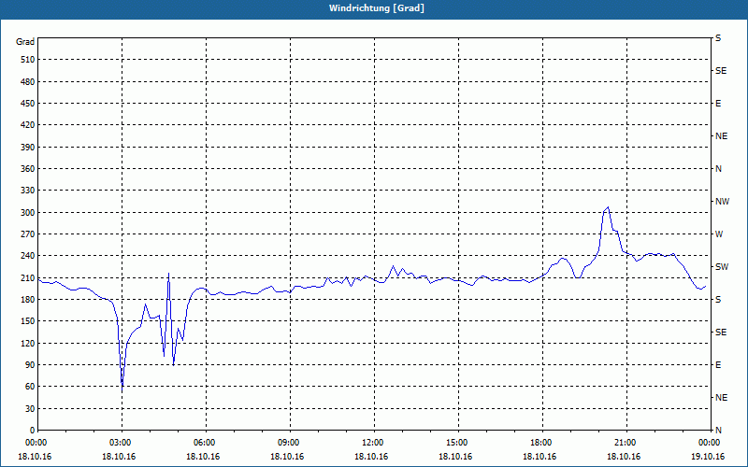The width and height of the screenshot is (748, 467).
Task: Click the 00:00 label above 19.10.16
Action: point(710,443)
